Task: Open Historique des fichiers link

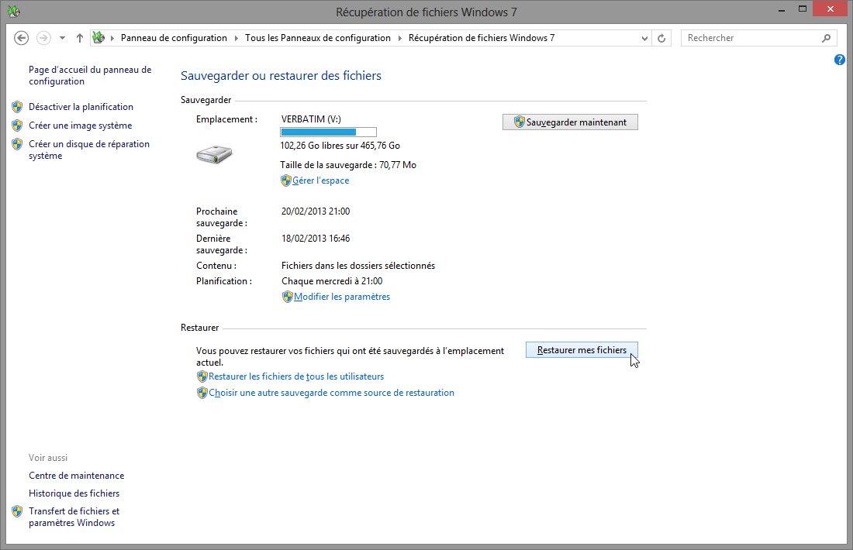Action: click(x=74, y=493)
